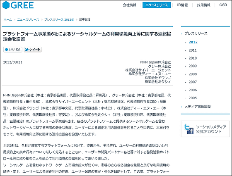Click the GREE hexagon logo
The height and width of the screenshot is (176, 232).
pyautogui.click(x=6, y=5)
